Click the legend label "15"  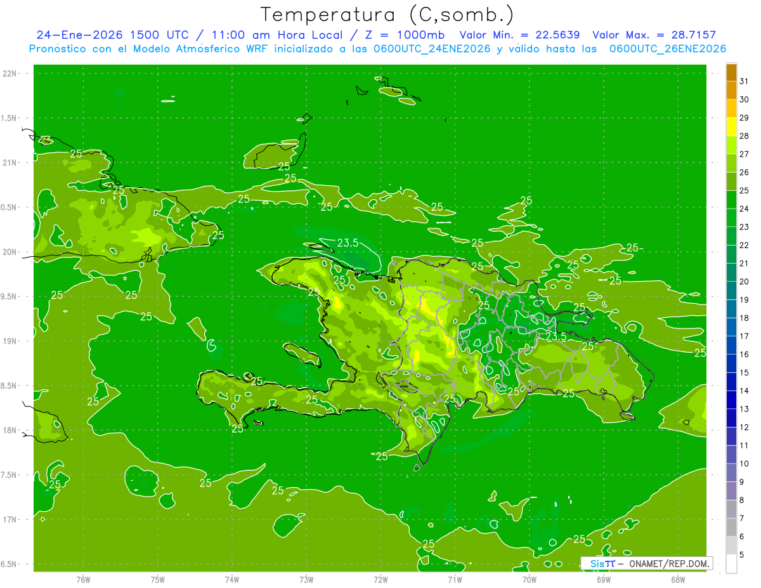[745, 372]
